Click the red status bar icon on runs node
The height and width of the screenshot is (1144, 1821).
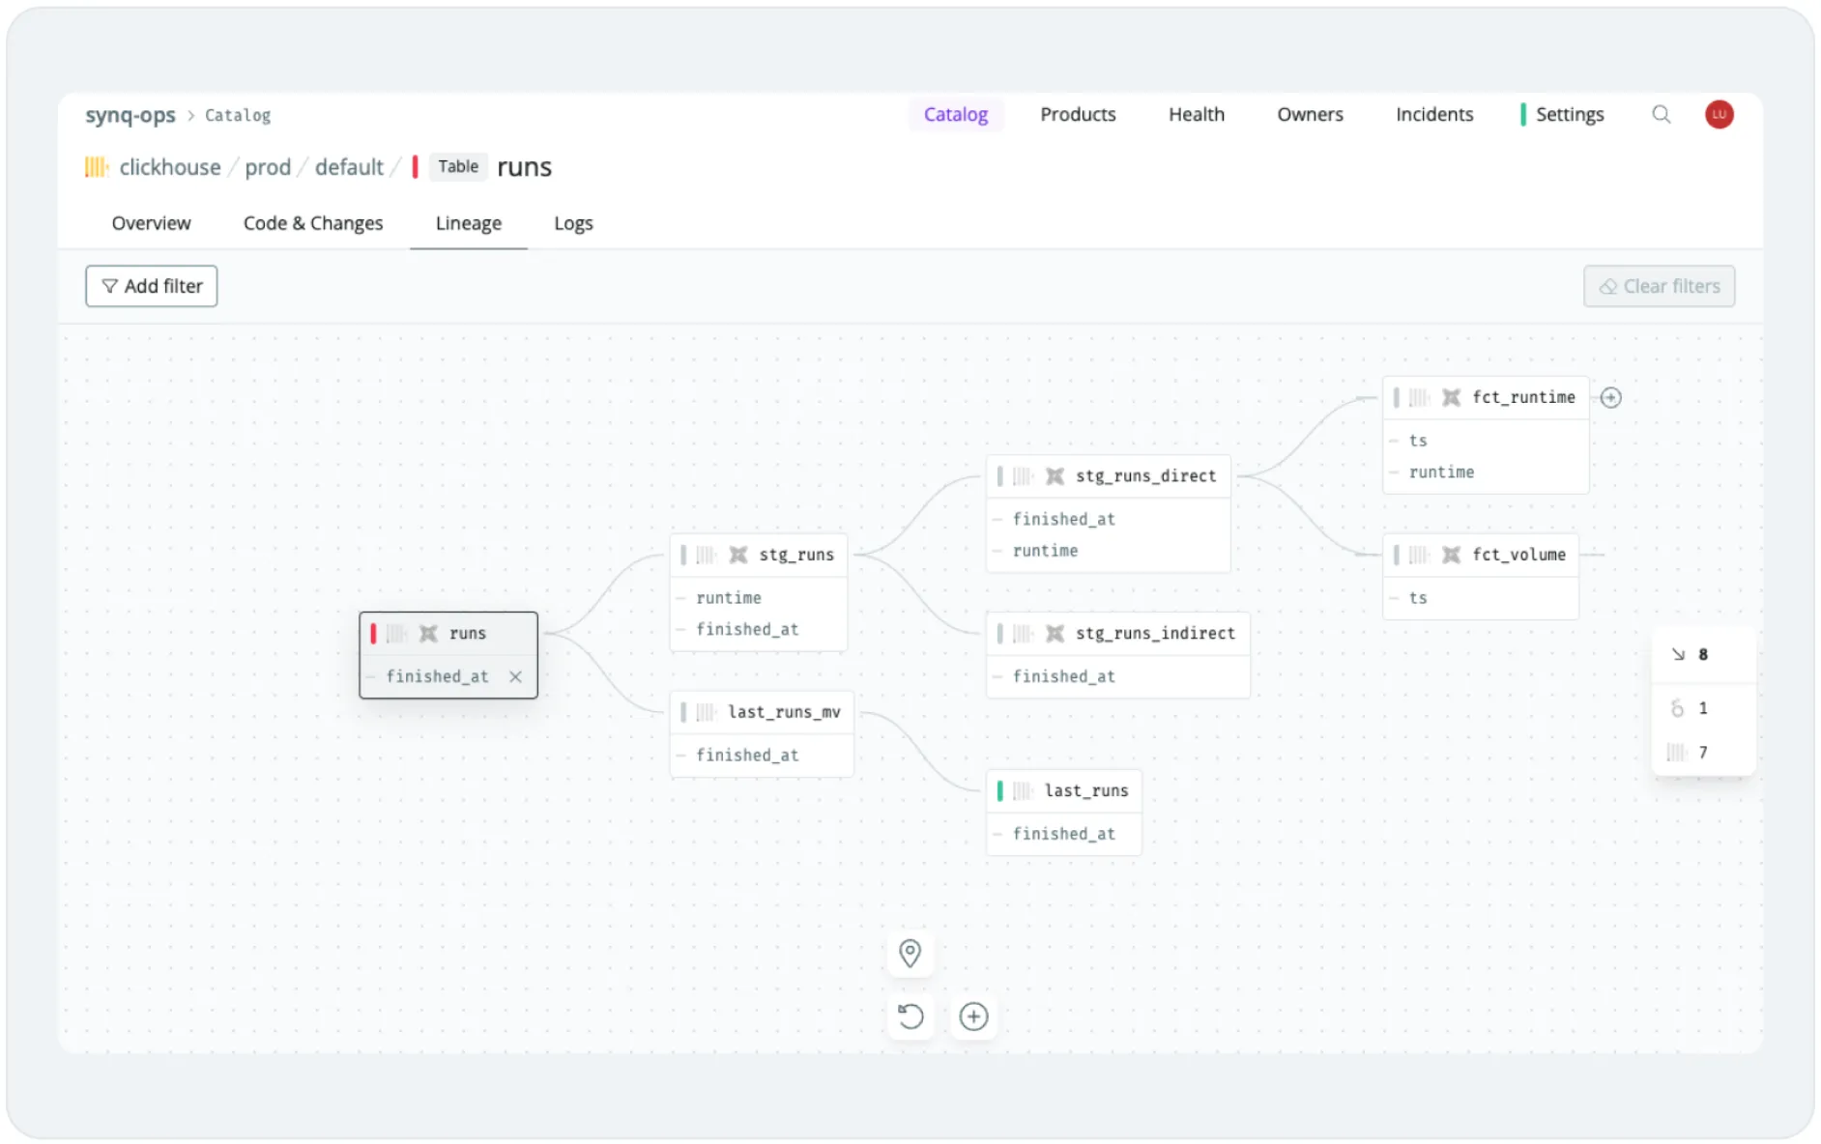tap(373, 633)
